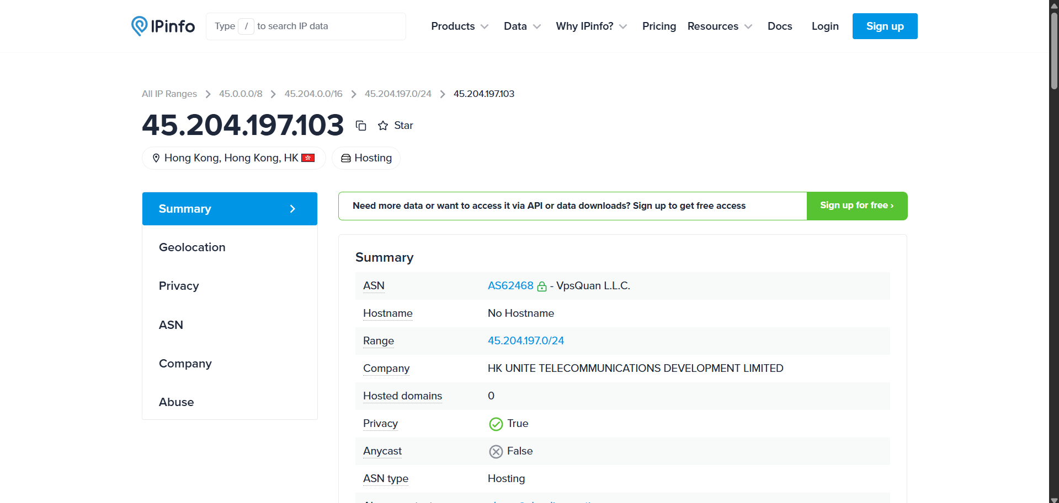This screenshot has width=1059, height=503.
Task: Go to Login
Action: [x=825, y=26]
